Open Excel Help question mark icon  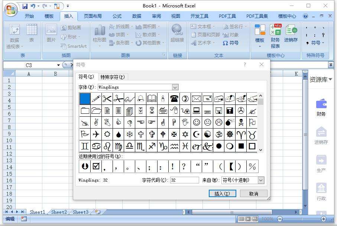pyautogui.click(x=305, y=16)
